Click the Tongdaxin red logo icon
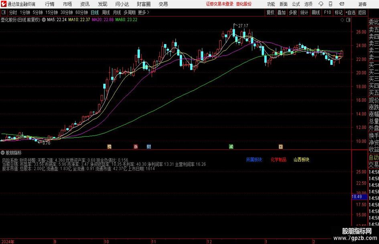 pyautogui.click(x=4, y=4)
